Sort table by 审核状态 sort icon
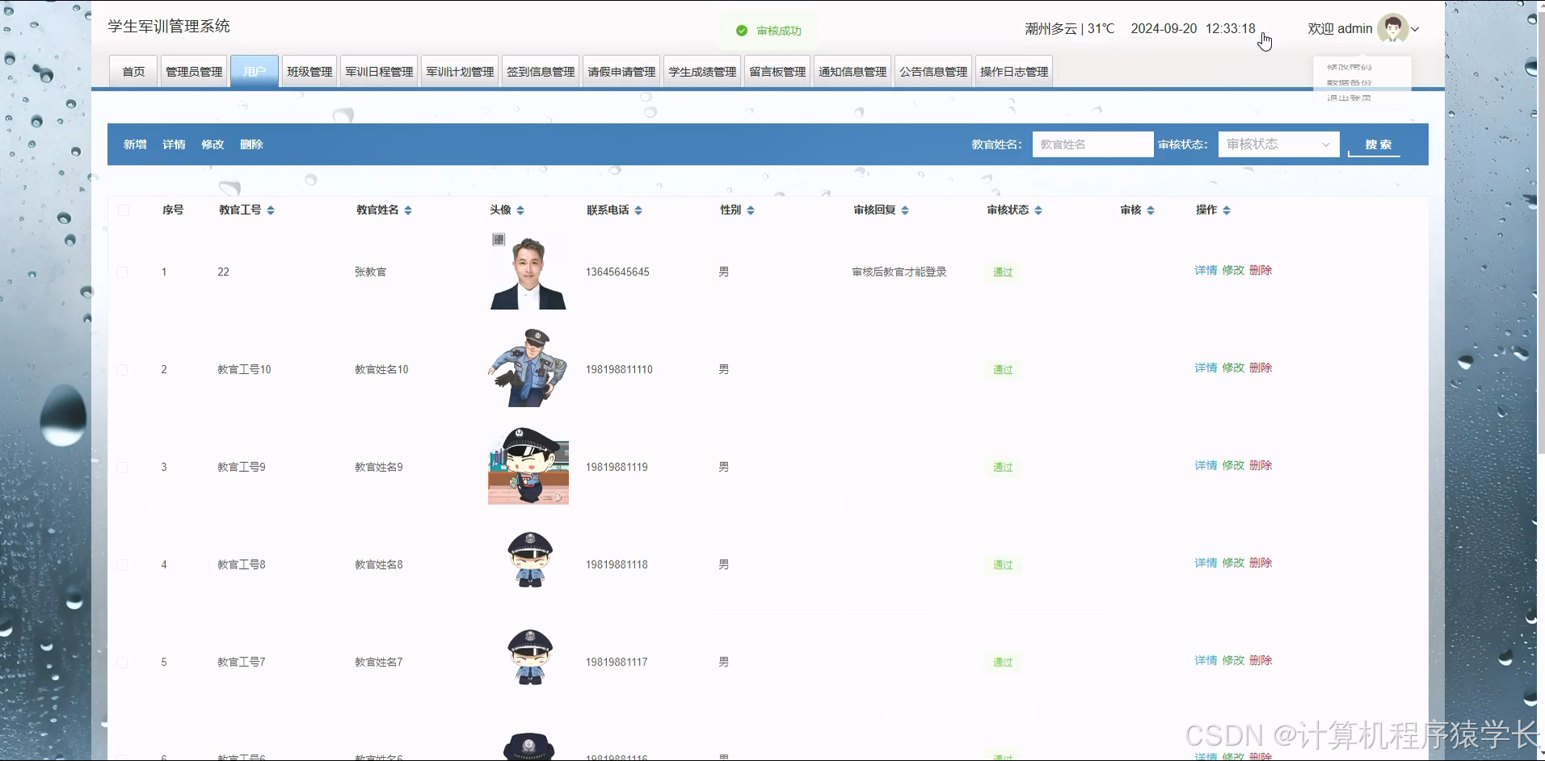Viewport: 1545px width, 761px height. click(1038, 209)
